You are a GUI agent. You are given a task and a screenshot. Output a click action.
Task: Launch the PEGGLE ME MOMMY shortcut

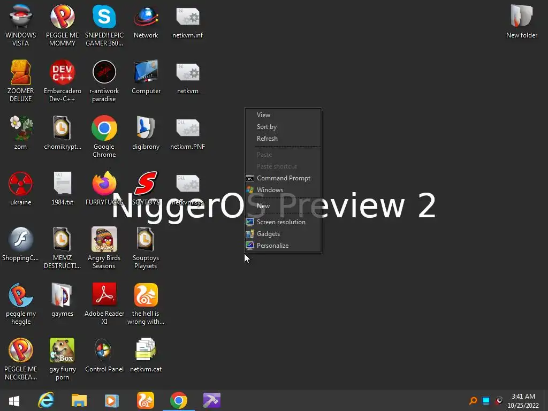[62, 25]
